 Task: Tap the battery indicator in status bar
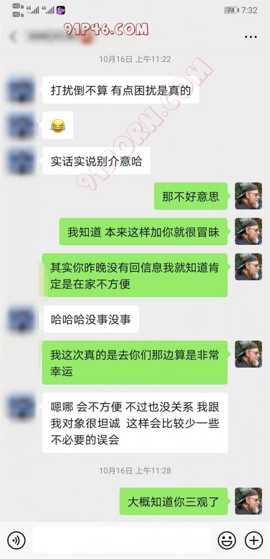(231, 10)
